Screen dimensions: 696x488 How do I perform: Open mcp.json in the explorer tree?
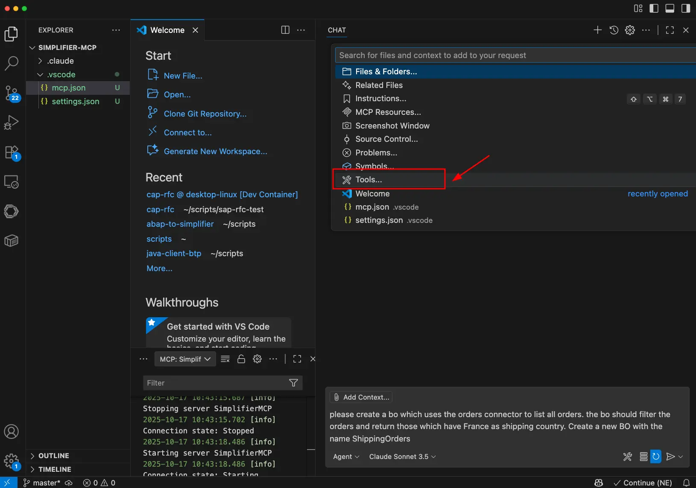[x=68, y=88]
